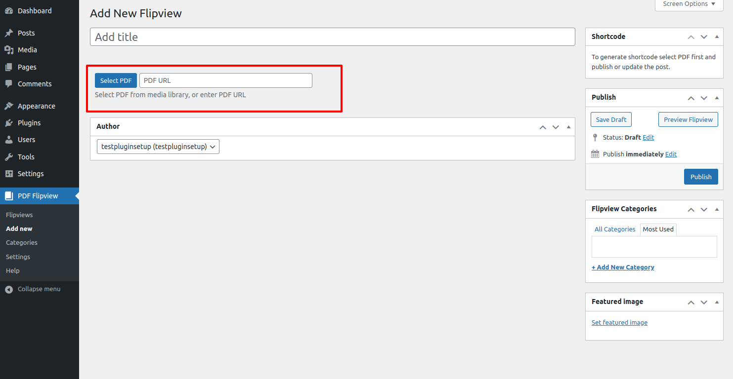Click the Set featured image link
733x379 pixels.
pos(619,323)
